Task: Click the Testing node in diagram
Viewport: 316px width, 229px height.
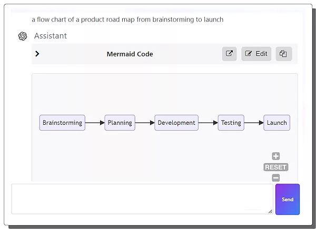Action: click(x=231, y=123)
